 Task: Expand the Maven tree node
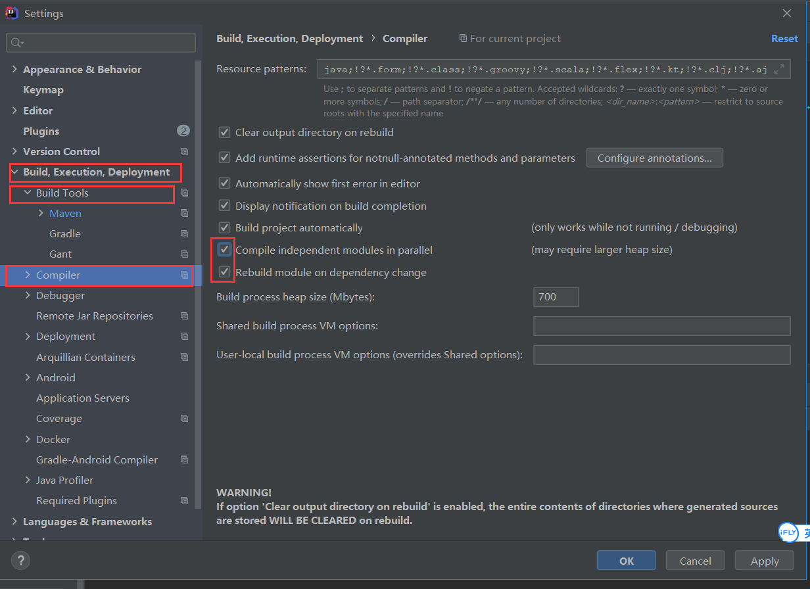pos(41,214)
